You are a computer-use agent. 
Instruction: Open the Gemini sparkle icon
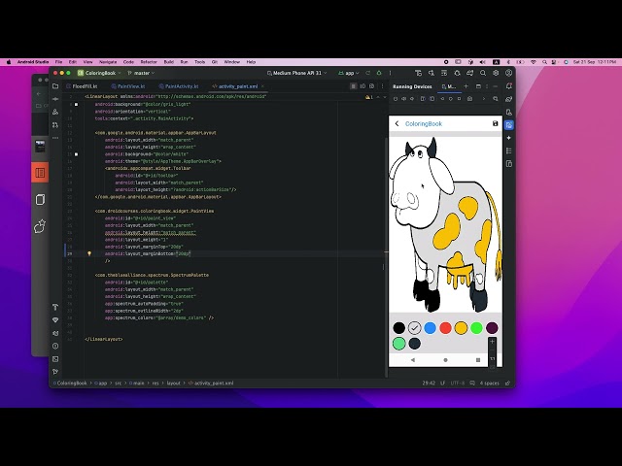coord(509,138)
